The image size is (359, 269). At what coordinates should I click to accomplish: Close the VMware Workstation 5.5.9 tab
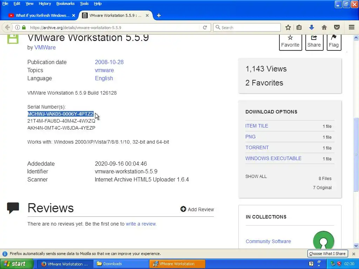tap(147, 15)
